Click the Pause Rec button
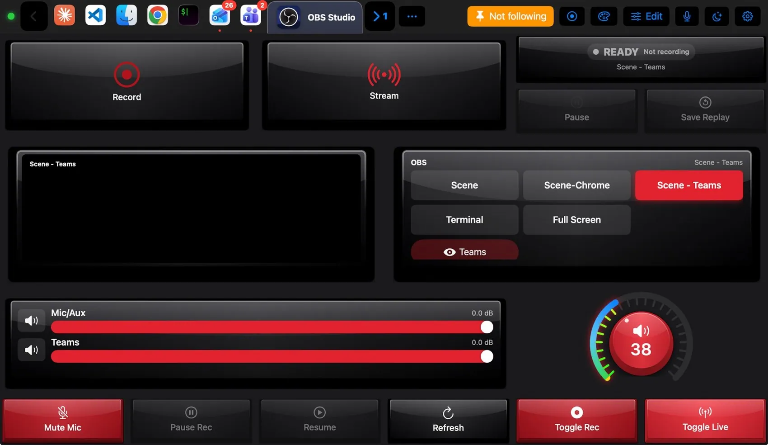 191,420
